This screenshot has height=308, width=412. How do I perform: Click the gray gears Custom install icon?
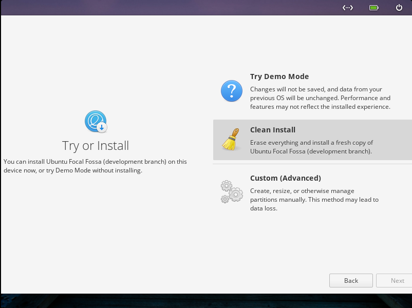[232, 191]
